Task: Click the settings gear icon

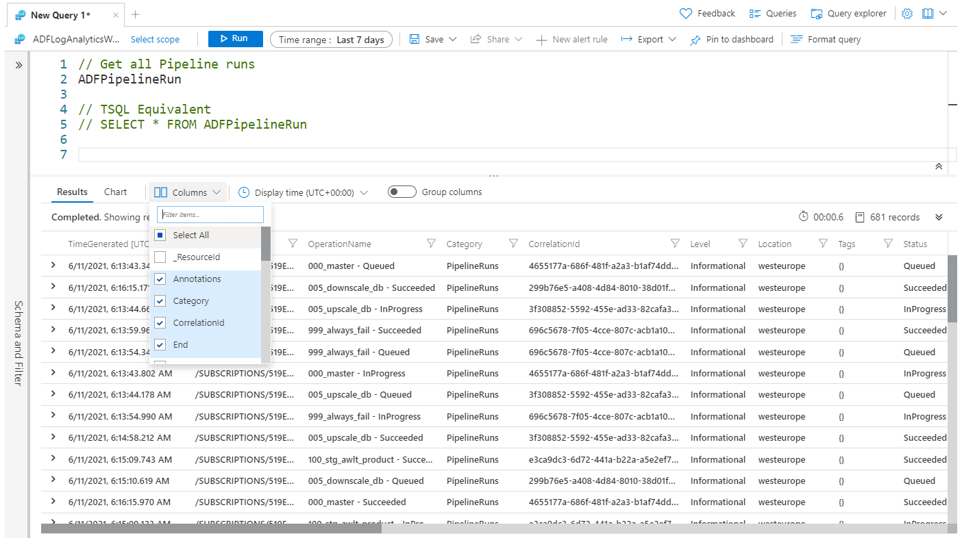Action: coord(907,13)
